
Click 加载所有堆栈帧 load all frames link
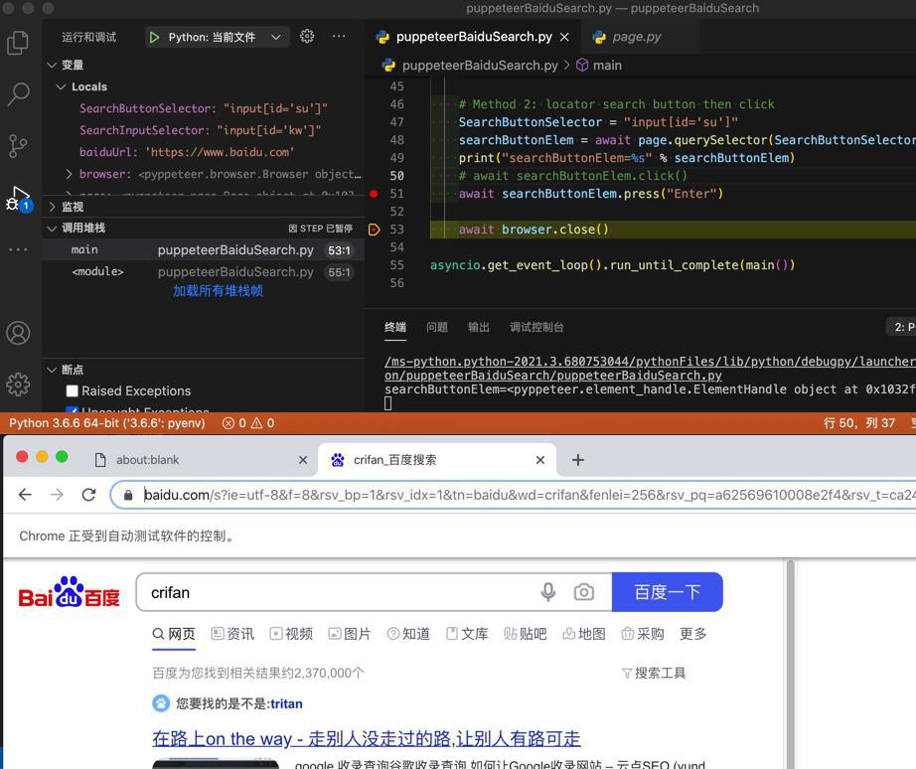pyautogui.click(x=218, y=291)
